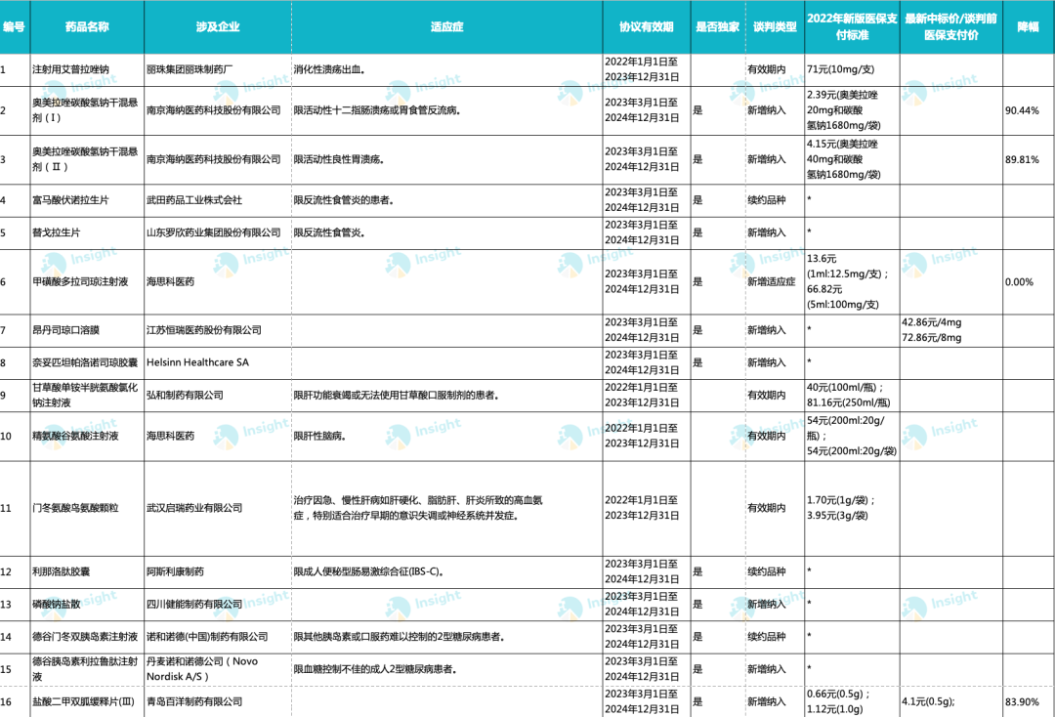The width and height of the screenshot is (1055, 717).
Task: Click indication '限成人便秘型肠易激综合征(IBS-C)。'
Action: (x=368, y=571)
